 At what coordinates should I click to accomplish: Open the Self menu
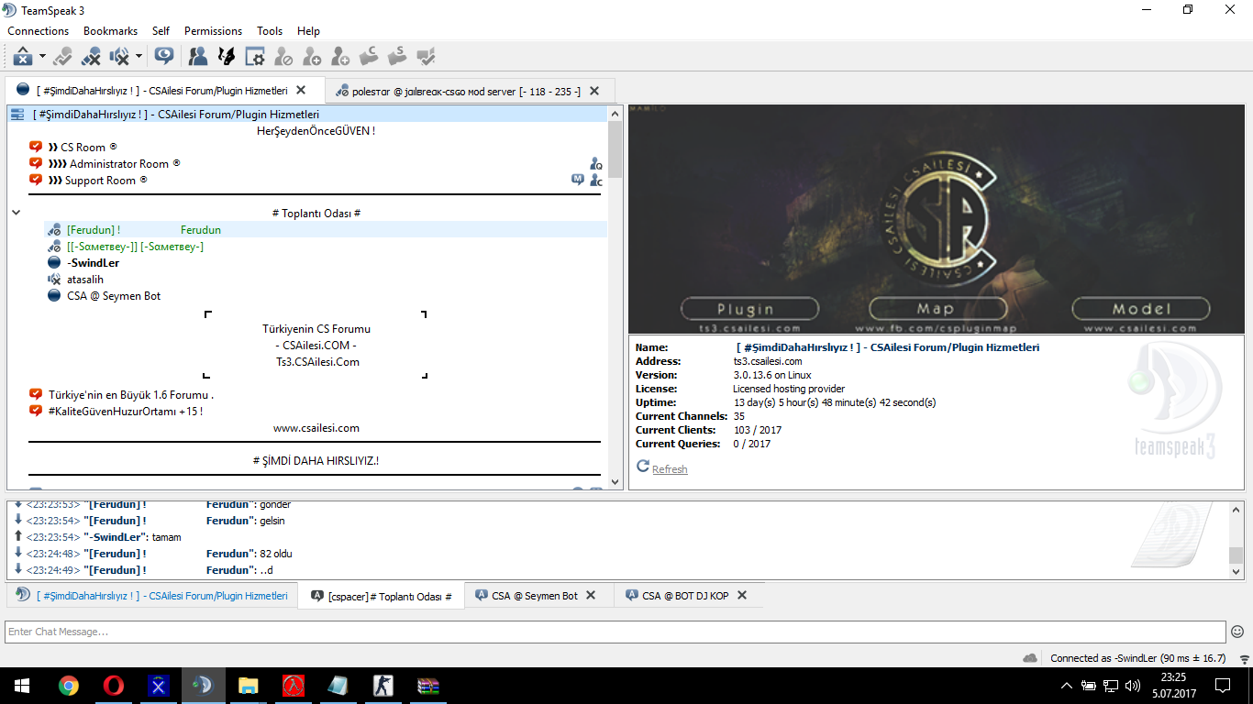point(161,31)
